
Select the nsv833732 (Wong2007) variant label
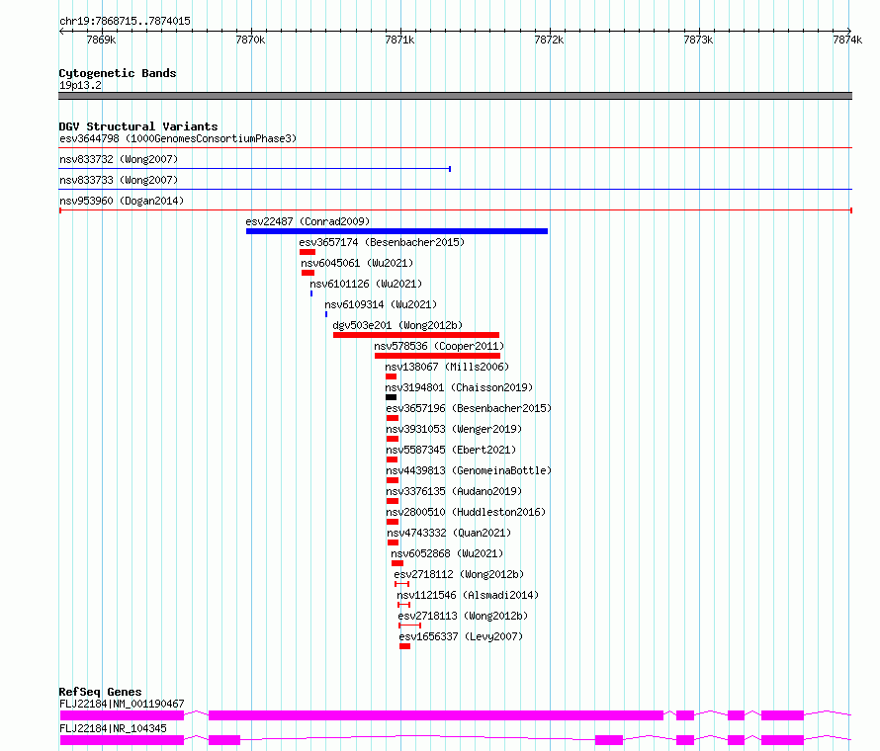(119, 159)
